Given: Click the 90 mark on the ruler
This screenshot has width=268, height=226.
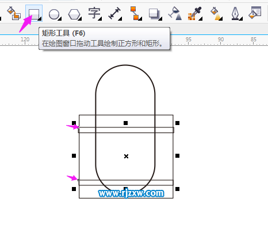Looking at the screenshot, I should coord(221,40).
